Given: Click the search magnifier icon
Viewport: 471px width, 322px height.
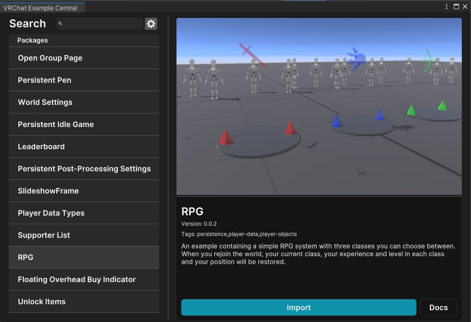Looking at the screenshot, I should 61,23.
